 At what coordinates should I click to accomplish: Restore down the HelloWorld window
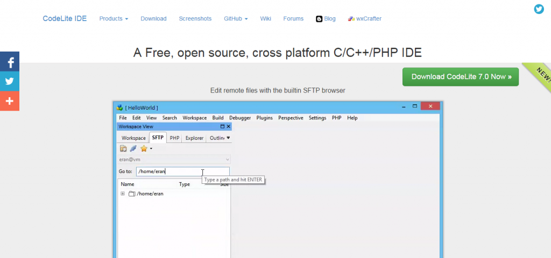415,106
